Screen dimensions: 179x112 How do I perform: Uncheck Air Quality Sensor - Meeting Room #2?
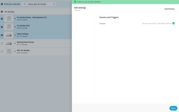pos(2,18)
